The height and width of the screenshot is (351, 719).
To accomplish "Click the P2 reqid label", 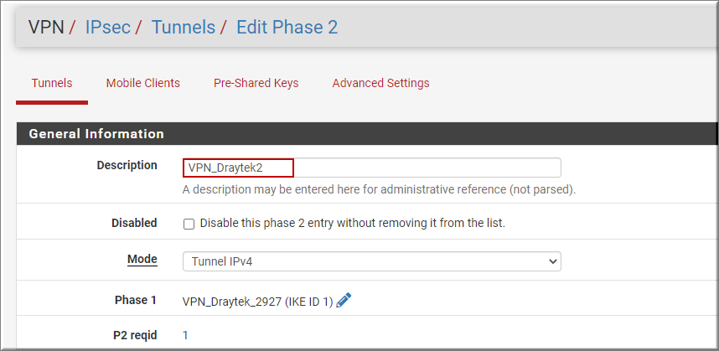I will (135, 335).
